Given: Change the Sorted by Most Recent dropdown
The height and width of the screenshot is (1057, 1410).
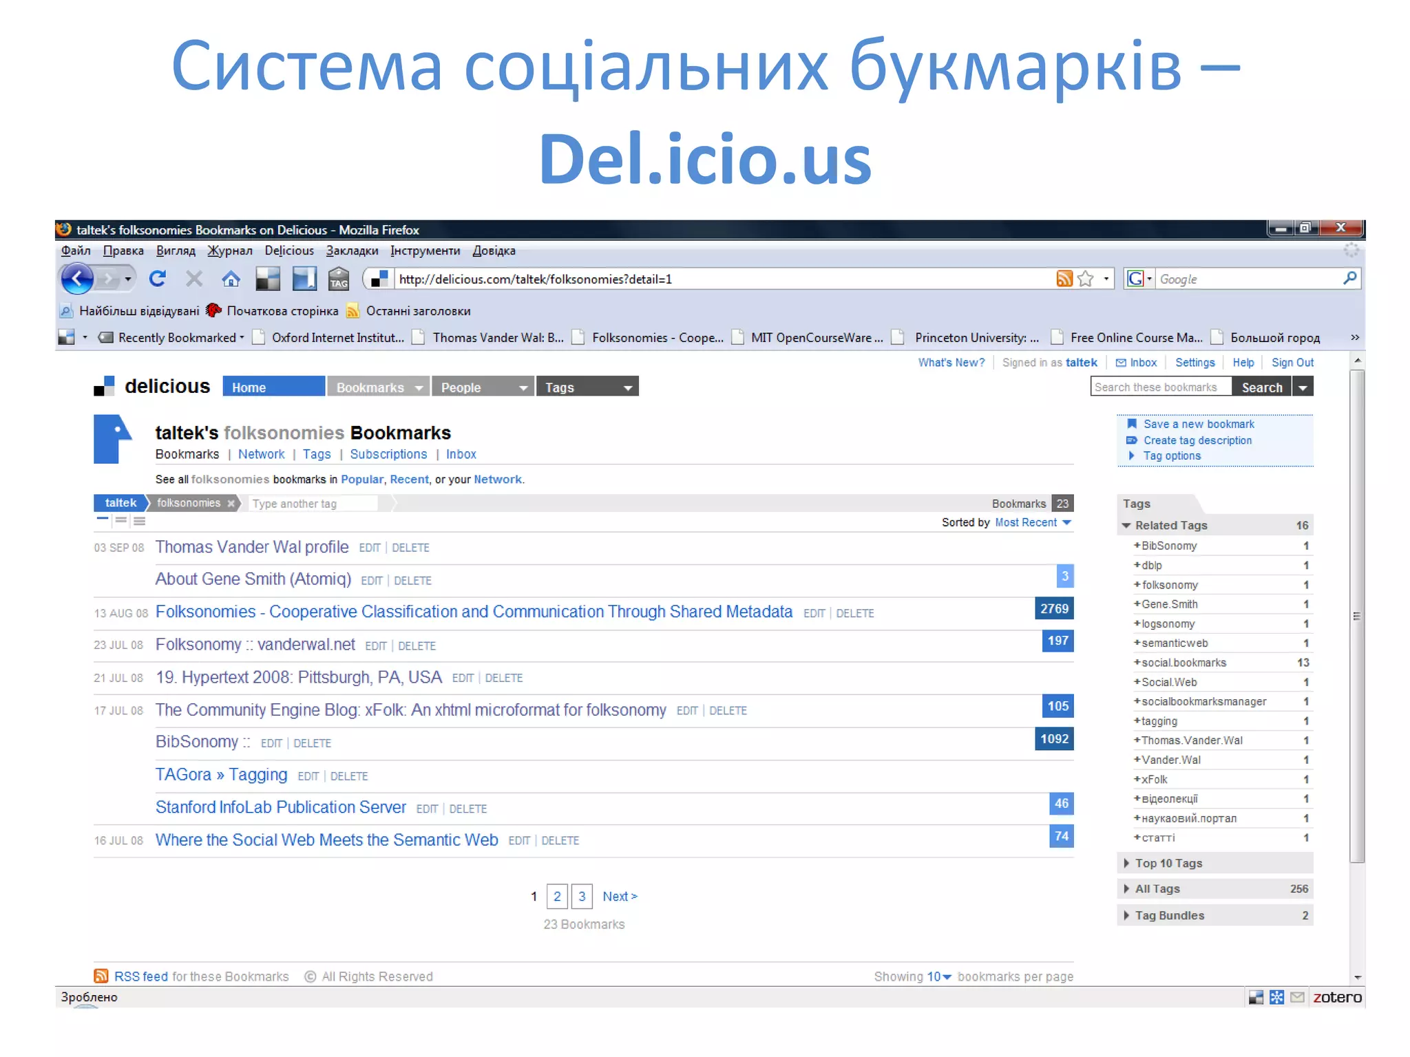Looking at the screenshot, I should [1033, 522].
